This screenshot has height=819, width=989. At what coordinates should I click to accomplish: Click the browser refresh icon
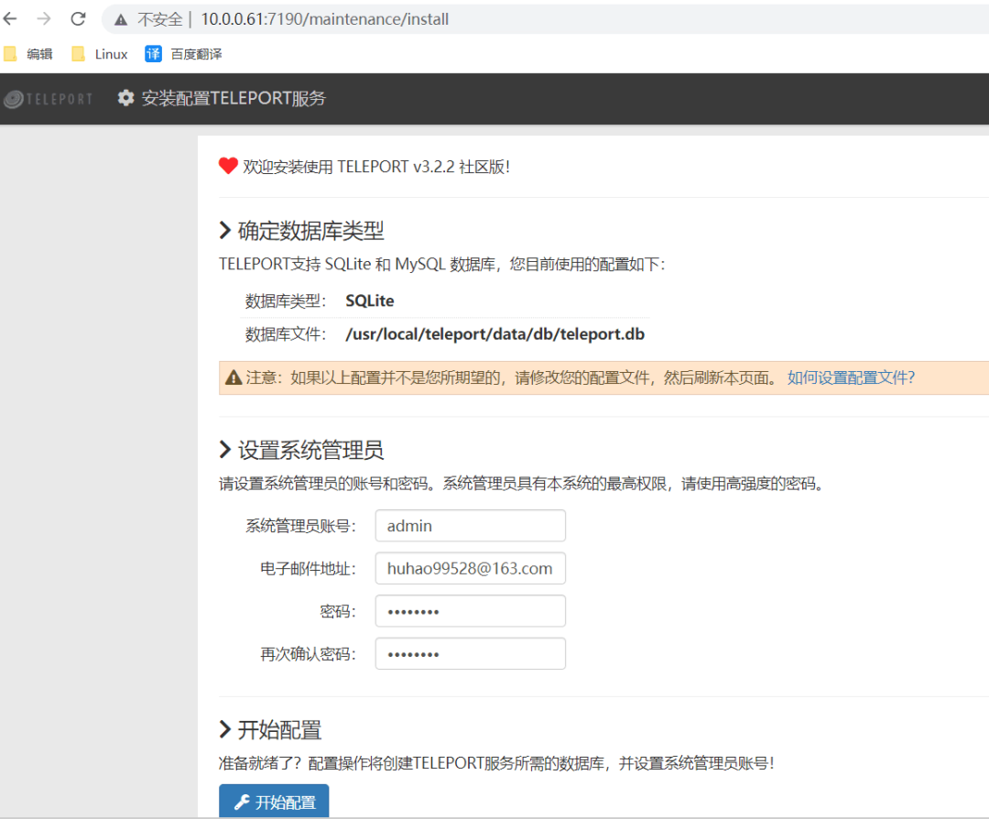pos(79,18)
